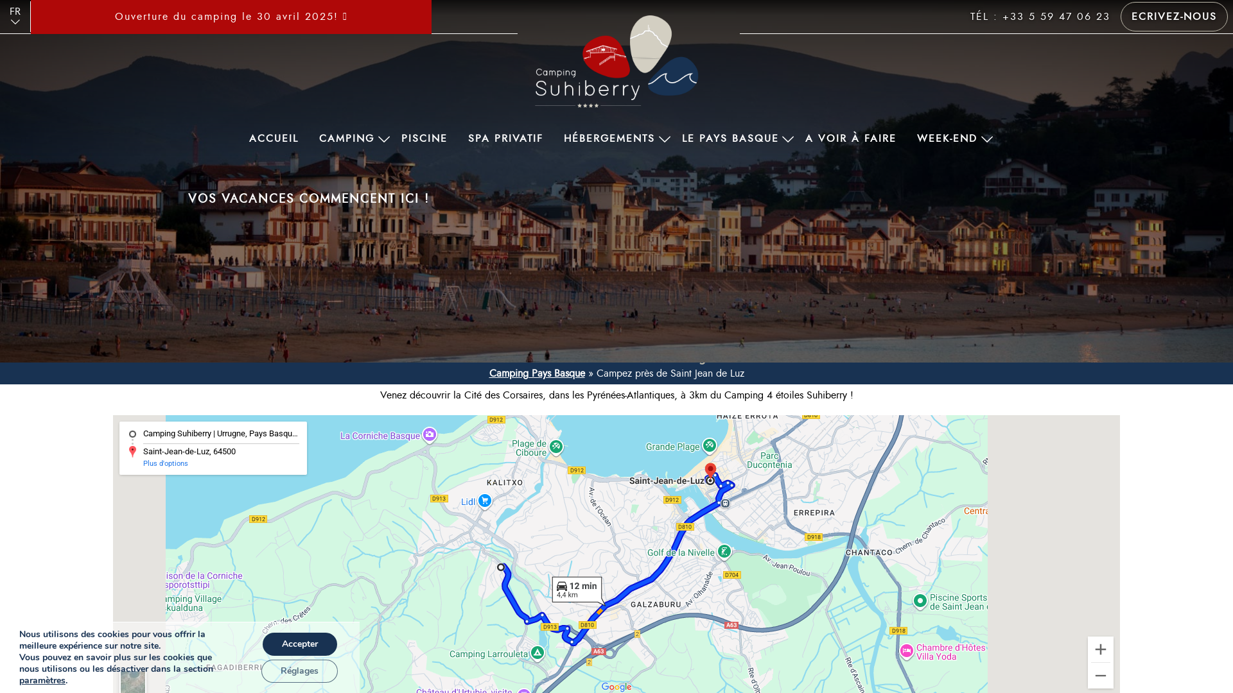Viewport: 1233px width, 693px height.
Task: Open the Plus d'options map link
Action: pyautogui.click(x=166, y=463)
